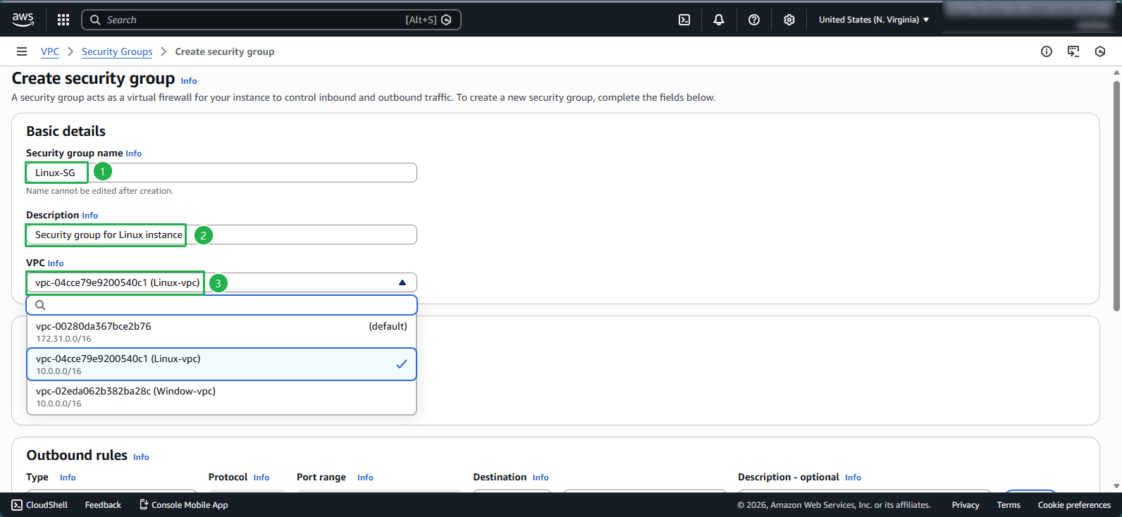Open Info link beside Type column
Screen dimensions: 1122x517
[x=68, y=478]
